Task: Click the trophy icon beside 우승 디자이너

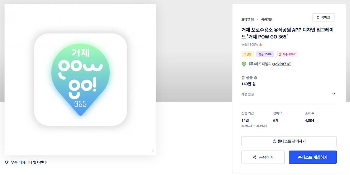Action: pyautogui.click(x=7, y=162)
